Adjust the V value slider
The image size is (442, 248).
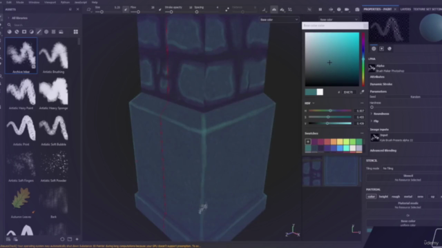pos(330,123)
